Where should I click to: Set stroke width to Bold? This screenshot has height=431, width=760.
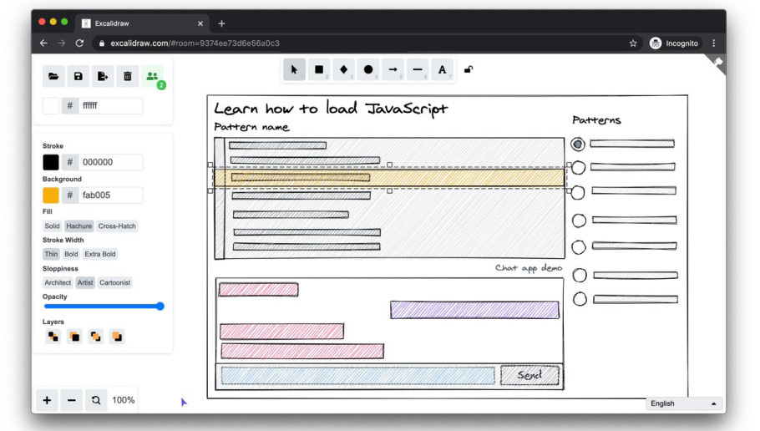coord(71,254)
